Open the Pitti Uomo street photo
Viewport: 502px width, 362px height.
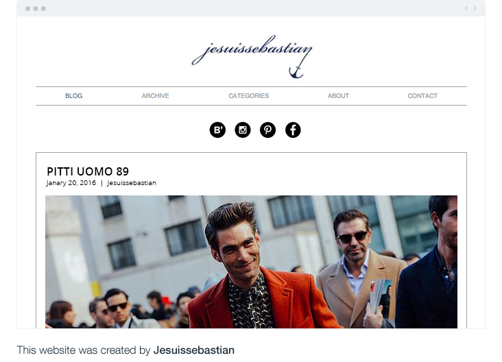pyautogui.click(x=251, y=262)
